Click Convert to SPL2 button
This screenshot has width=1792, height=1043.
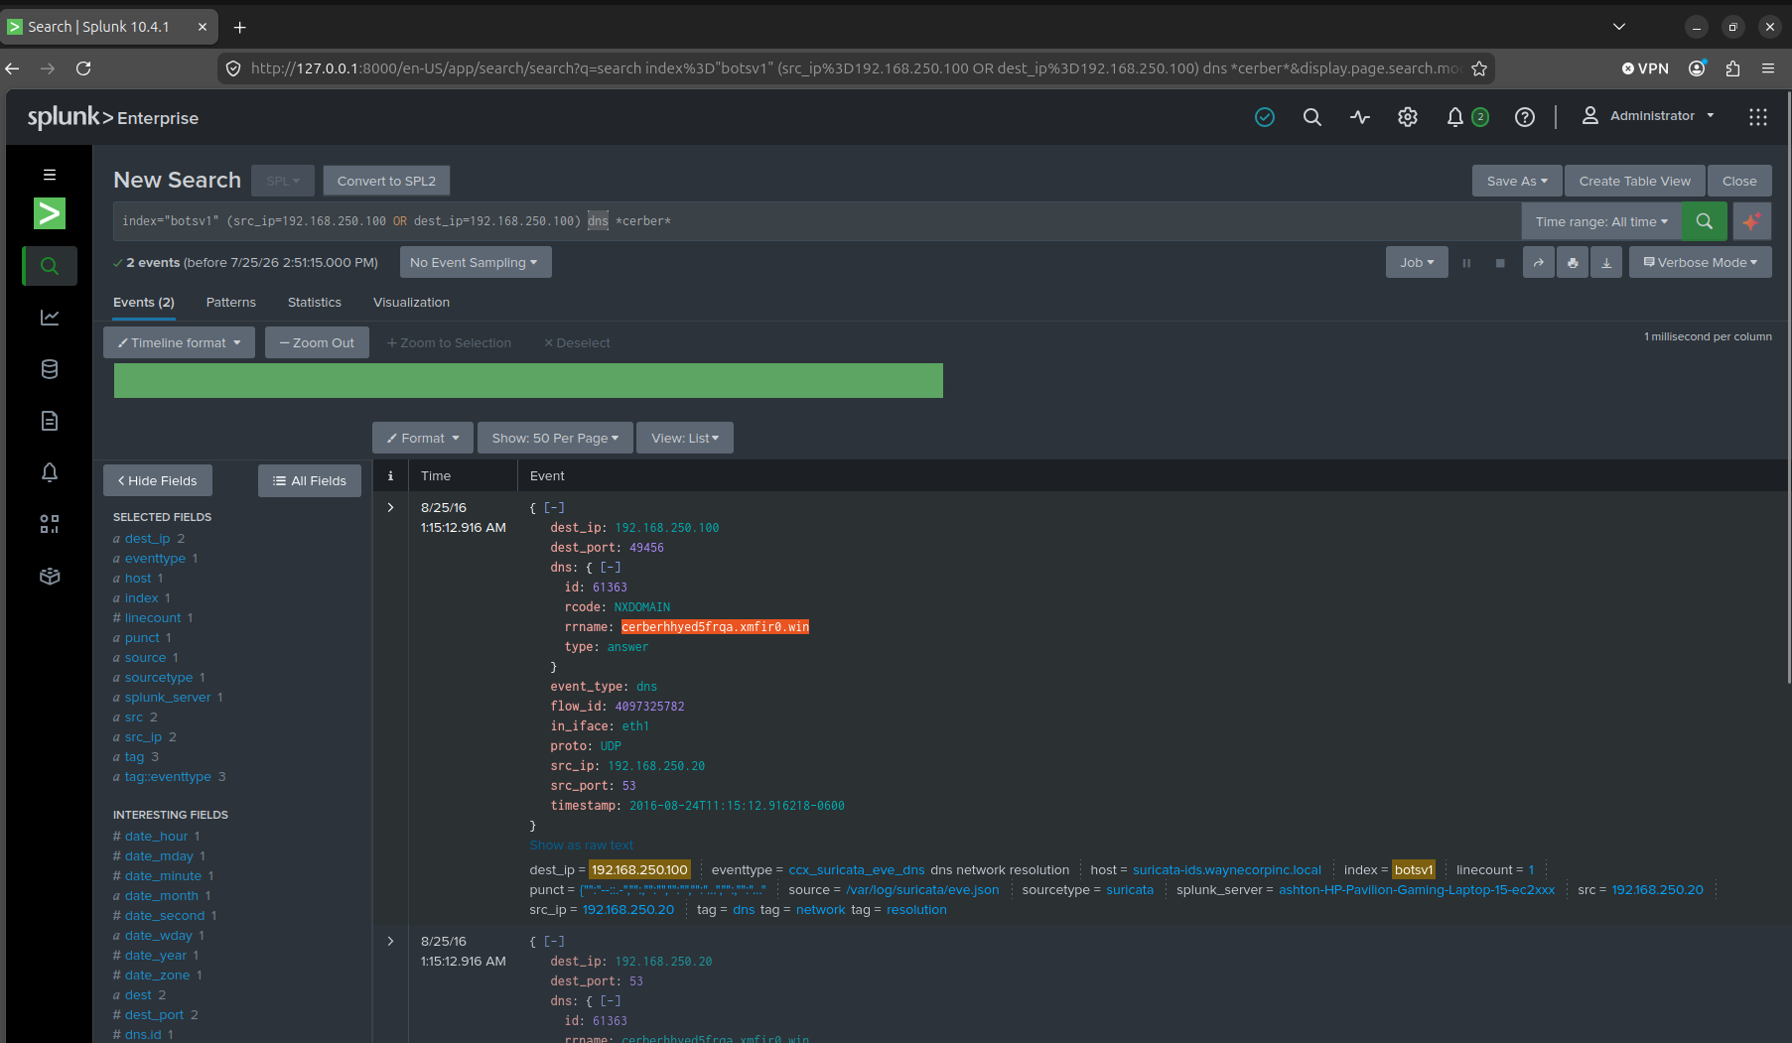click(x=386, y=181)
